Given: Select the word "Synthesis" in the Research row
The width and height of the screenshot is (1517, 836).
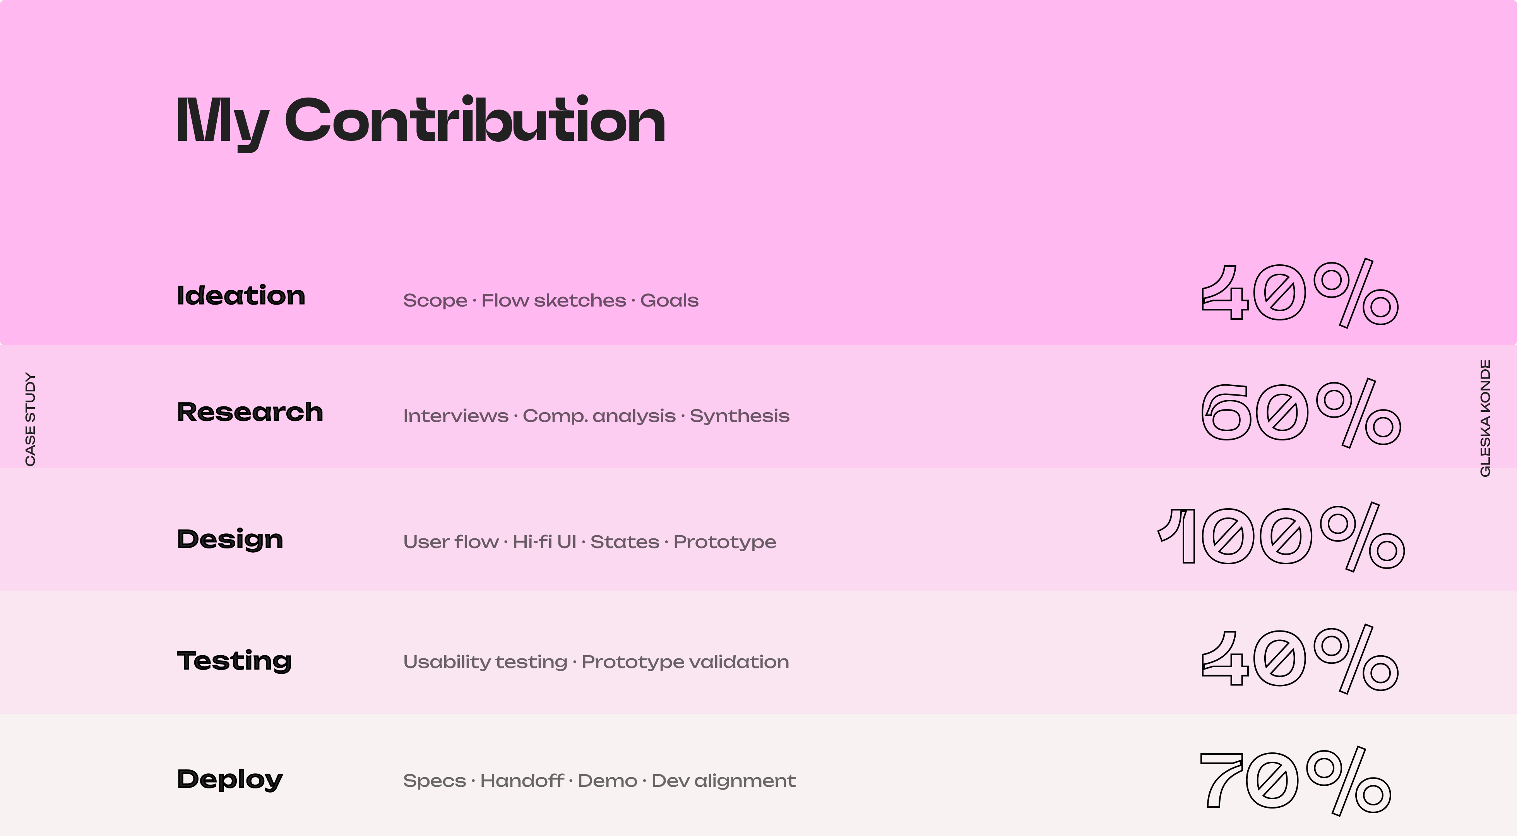Looking at the screenshot, I should pyautogui.click(x=739, y=416).
